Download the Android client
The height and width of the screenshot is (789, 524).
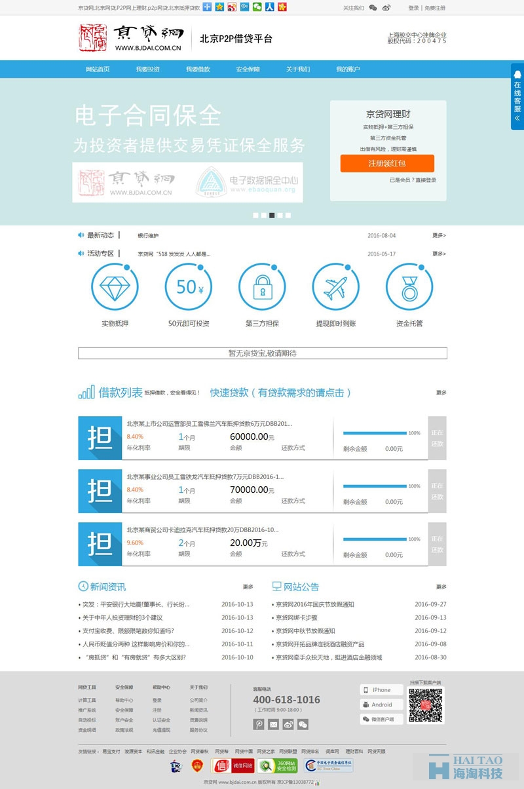tap(382, 704)
